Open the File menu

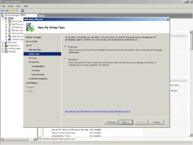3,6
